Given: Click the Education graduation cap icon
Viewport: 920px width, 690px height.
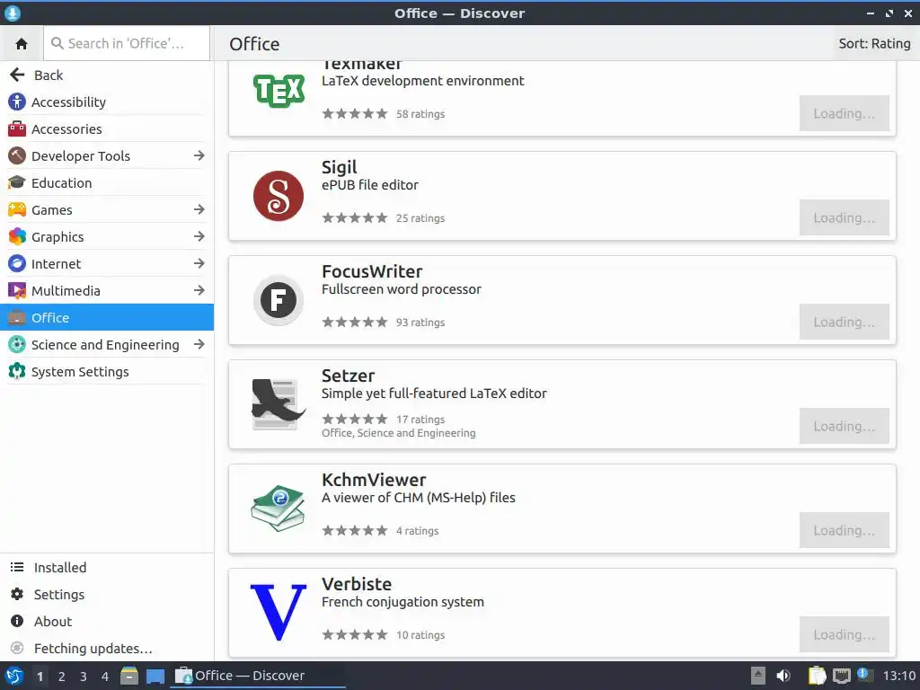Looking at the screenshot, I should (17, 183).
